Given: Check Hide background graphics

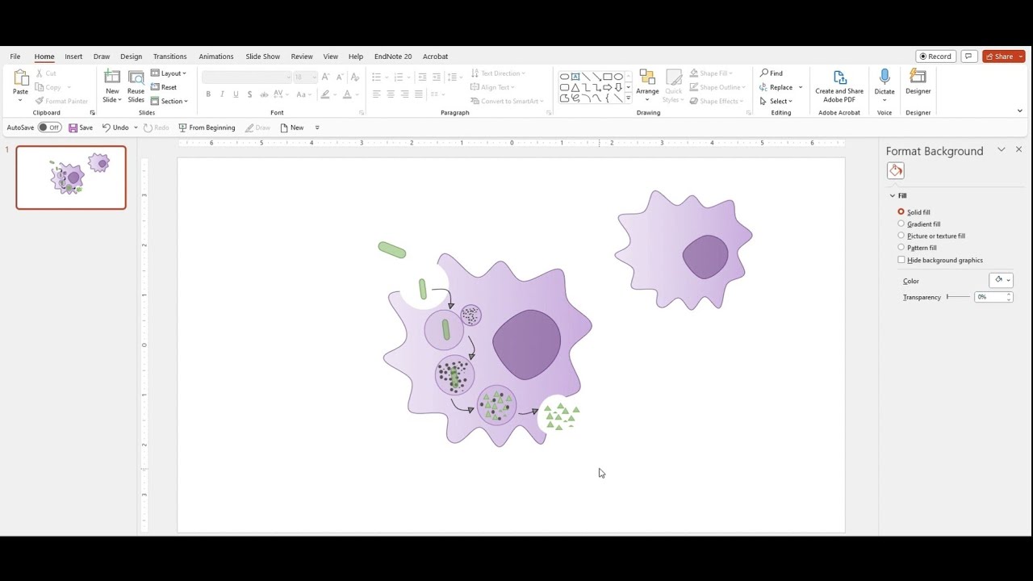Looking at the screenshot, I should coord(901,260).
